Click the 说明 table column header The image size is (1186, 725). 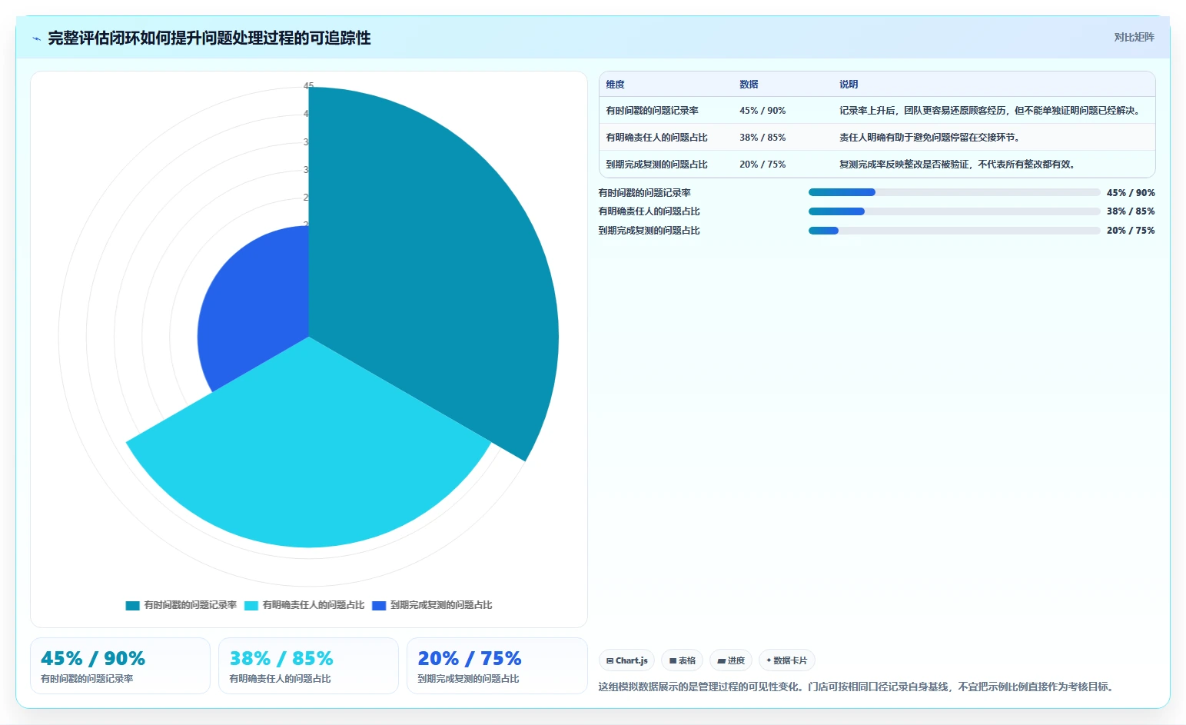(x=849, y=85)
